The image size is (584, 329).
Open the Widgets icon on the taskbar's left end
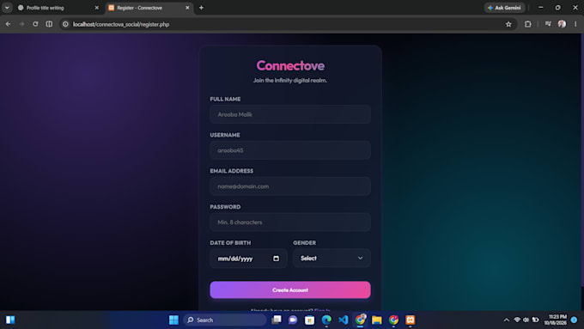[10, 320]
